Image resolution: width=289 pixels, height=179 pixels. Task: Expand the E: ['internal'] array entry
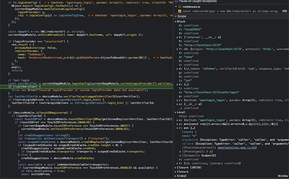click(177, 37)
